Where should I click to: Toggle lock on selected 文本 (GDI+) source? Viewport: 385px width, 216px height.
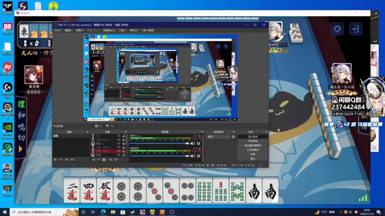point(123,151)
